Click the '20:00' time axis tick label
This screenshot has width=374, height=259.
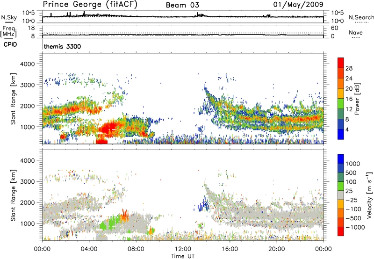pyautogui.click(x=276, y=249)
